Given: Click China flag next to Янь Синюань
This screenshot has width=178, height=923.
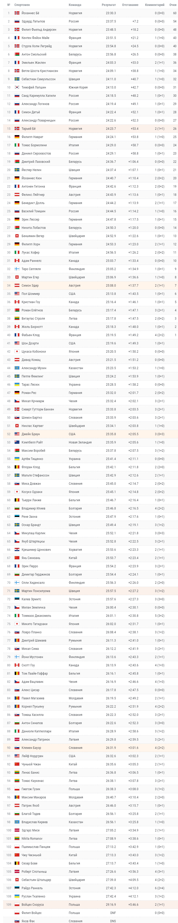Looking at the screenshot, I should click(17, 558).
